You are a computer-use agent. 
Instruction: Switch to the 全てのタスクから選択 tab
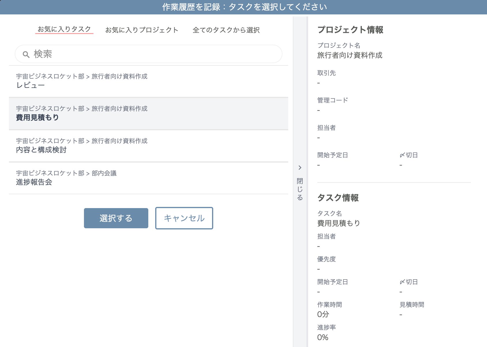[x=227, y=30]
